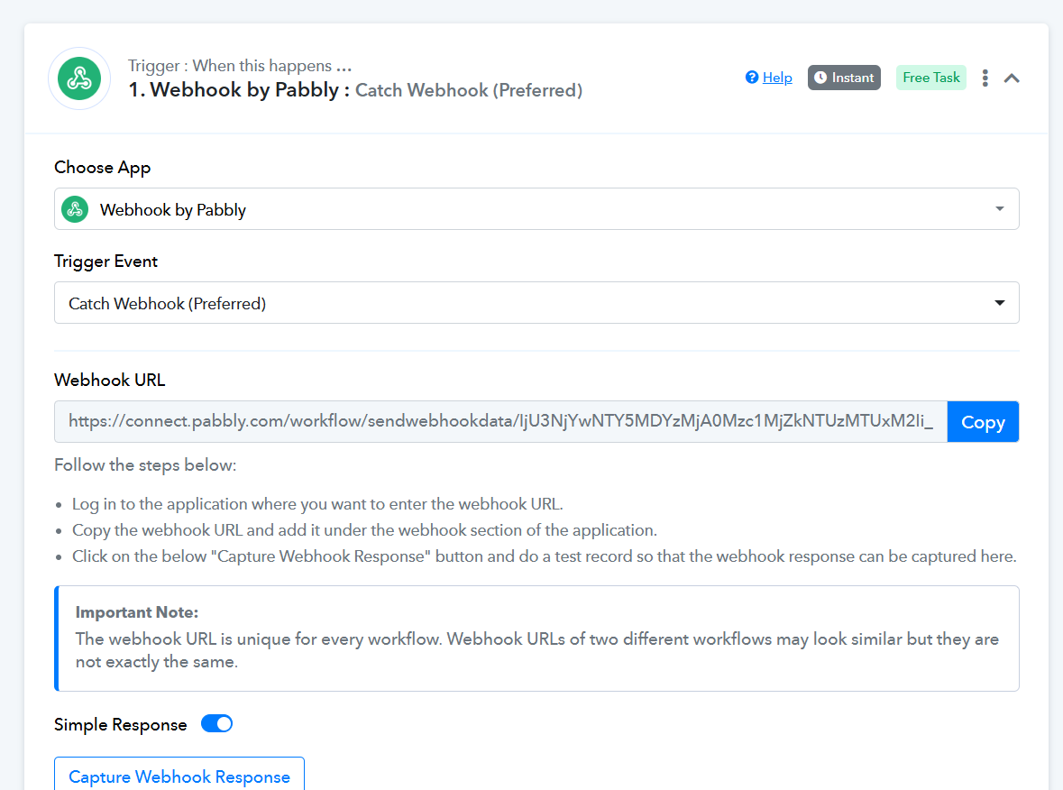Screen dimensions: 1063x790
Task: Copy the webhook URL
Action: pyautogui.click(x=983, y=421)
